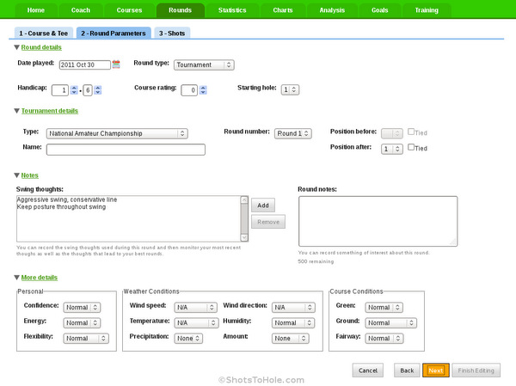Switch to the 3 - Shots tab
The width and height of the screenshot is (516, 386).
(x=172, y=33)
